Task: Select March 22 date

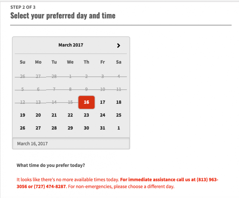Action: tap(70, 115)
